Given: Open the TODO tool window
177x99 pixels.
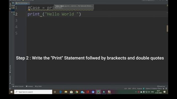Looking at the screenshot, I should tap(38, 86).
